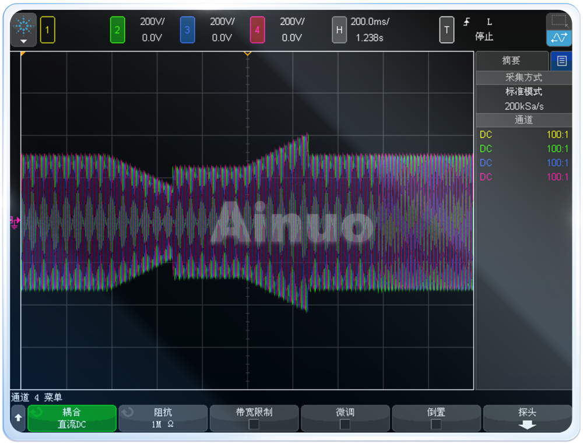The image size is (583, 443).
Task: Open horizontal H settings button
Action: [339, 30]
